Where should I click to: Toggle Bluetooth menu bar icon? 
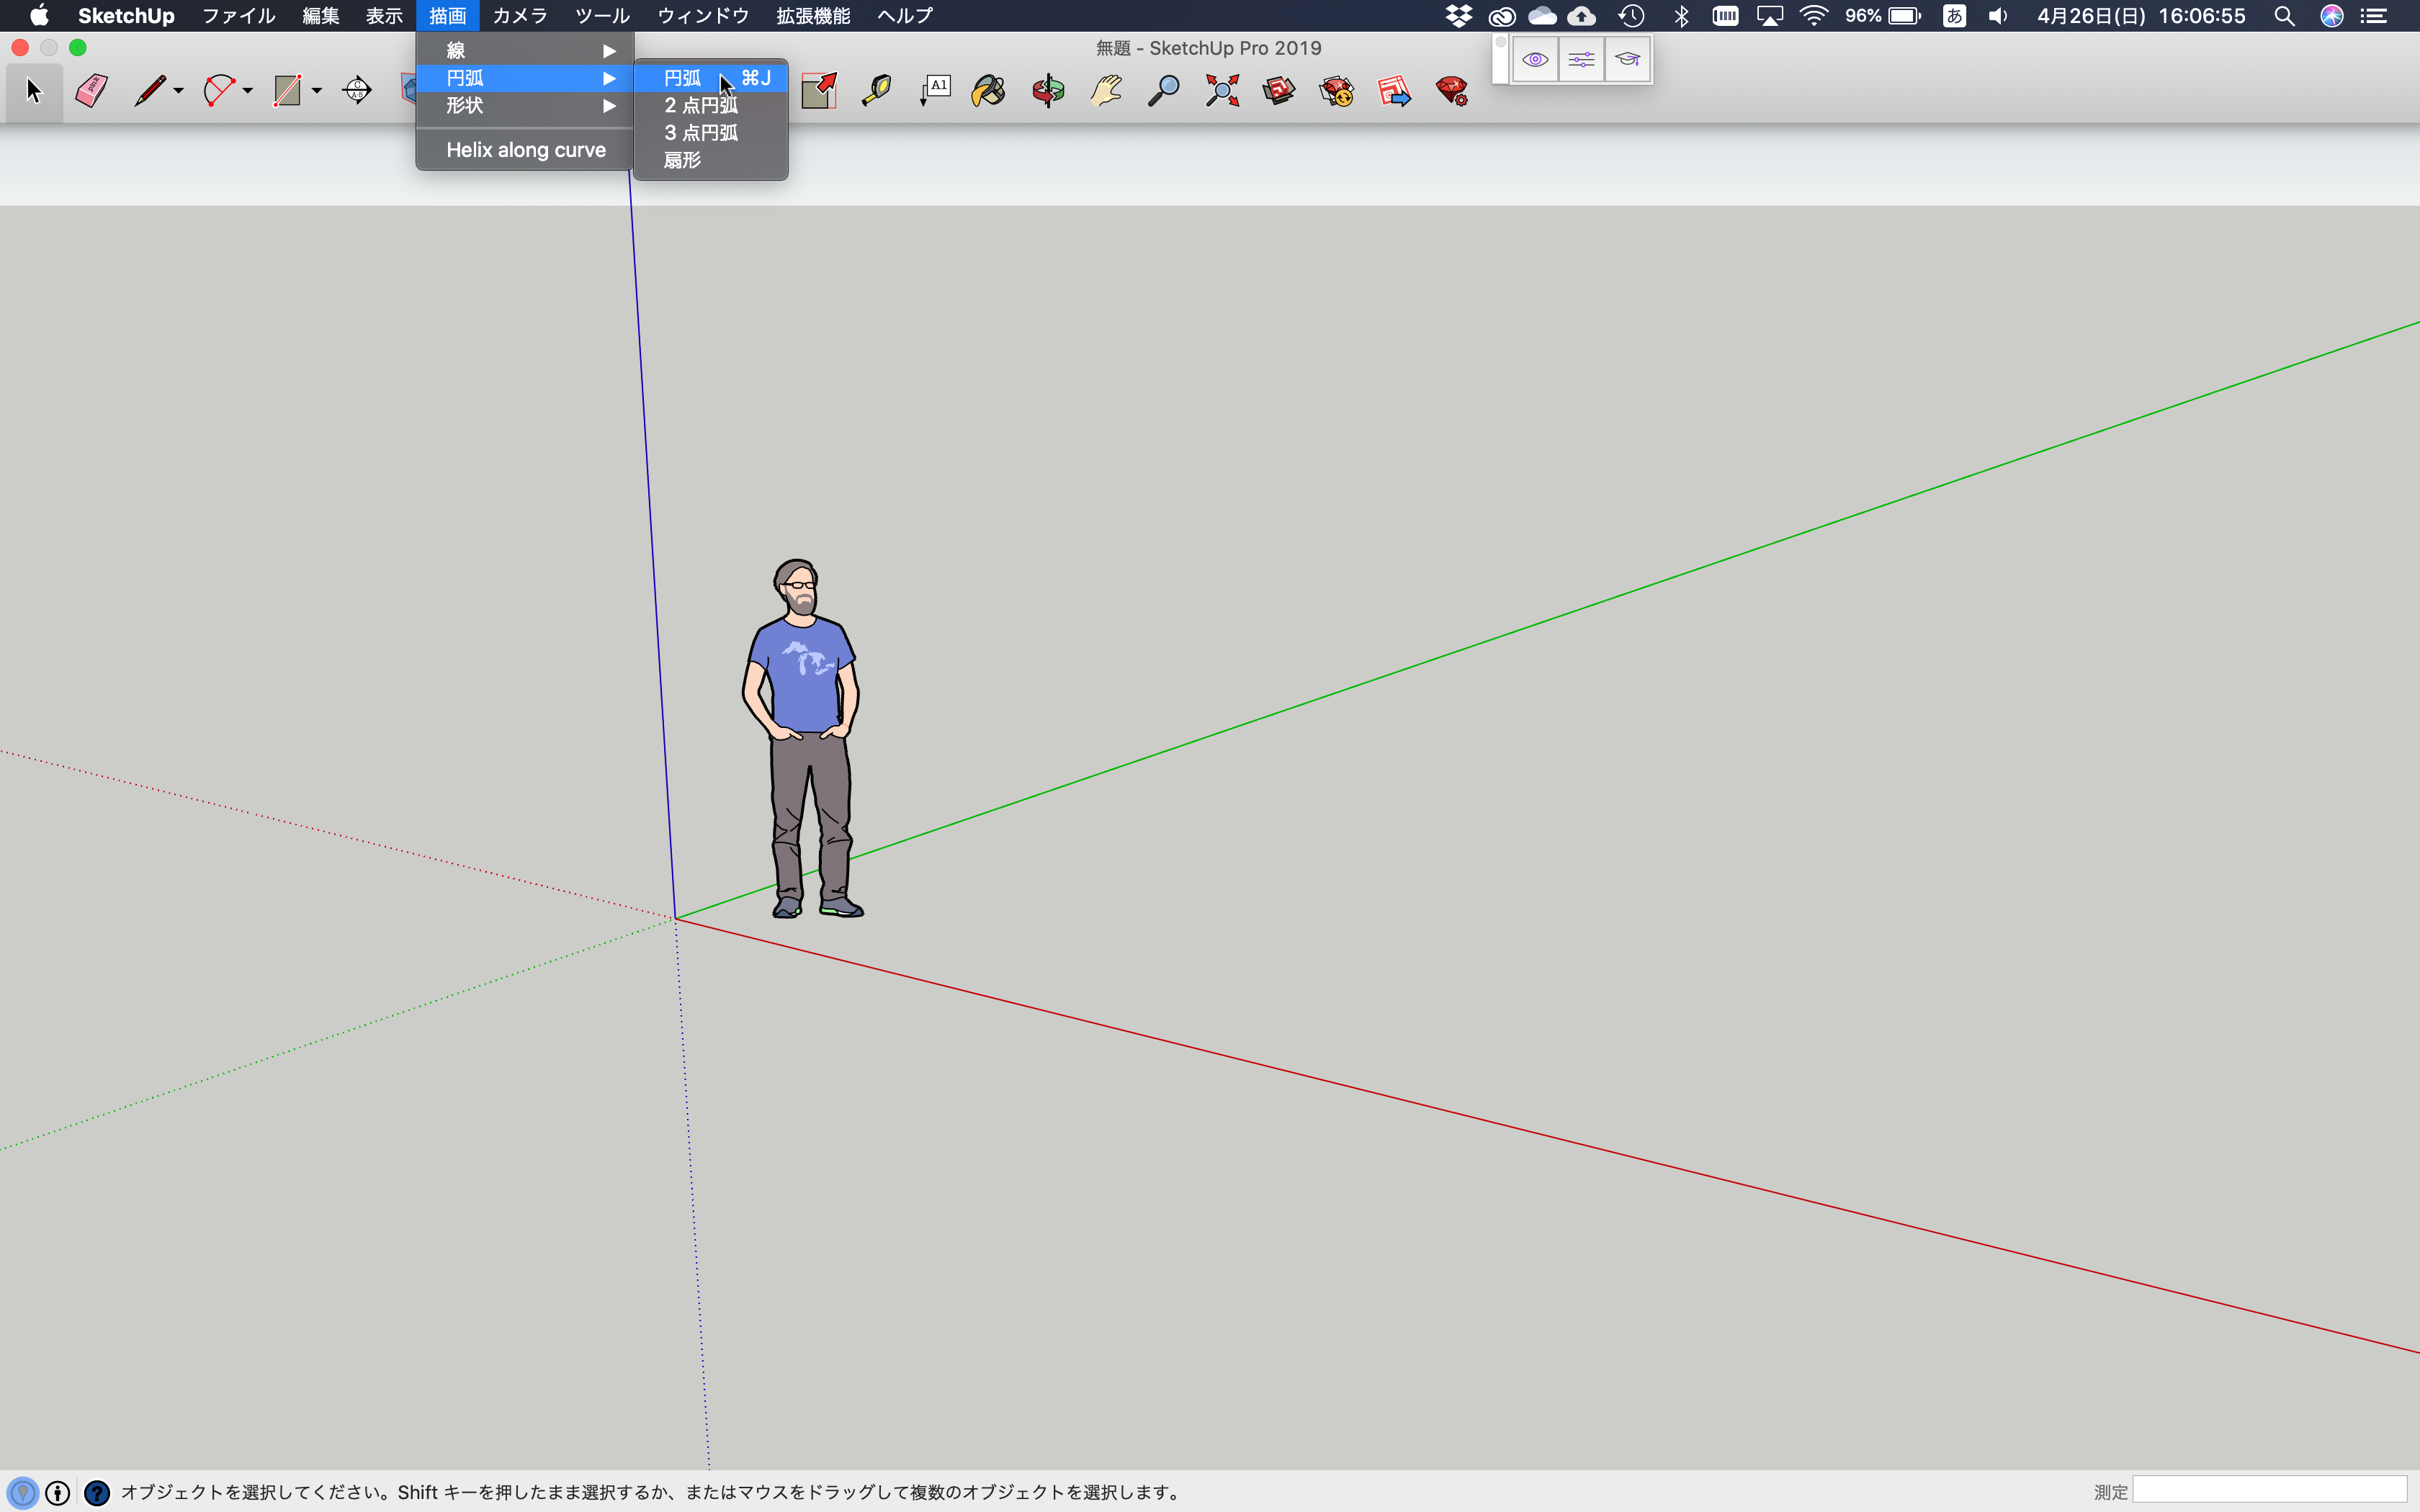(x=1682, y=16)
